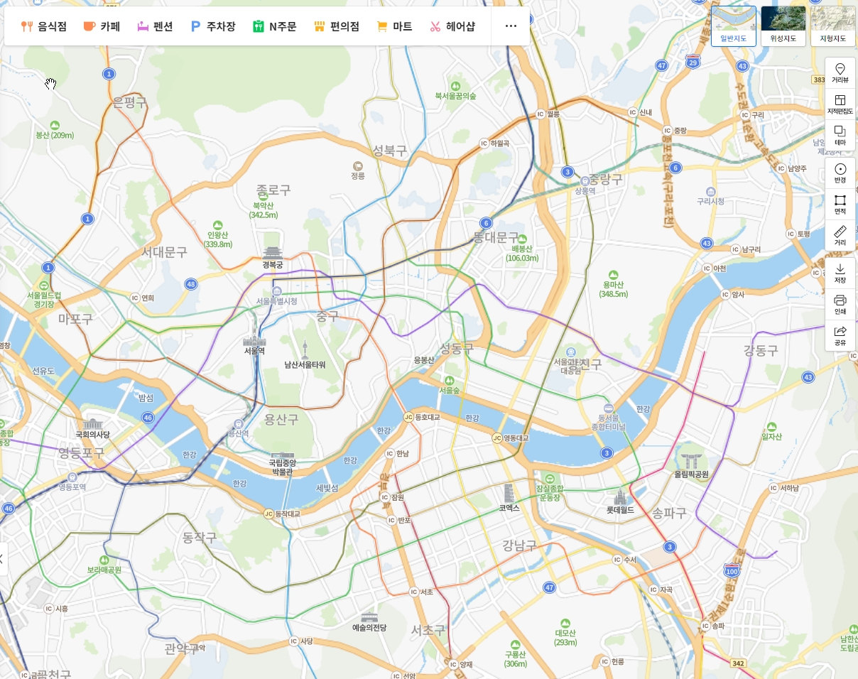Select the 구리시청 city hall marker
The height and width of the screenshot is (679, 858).
tap(710, 192)
